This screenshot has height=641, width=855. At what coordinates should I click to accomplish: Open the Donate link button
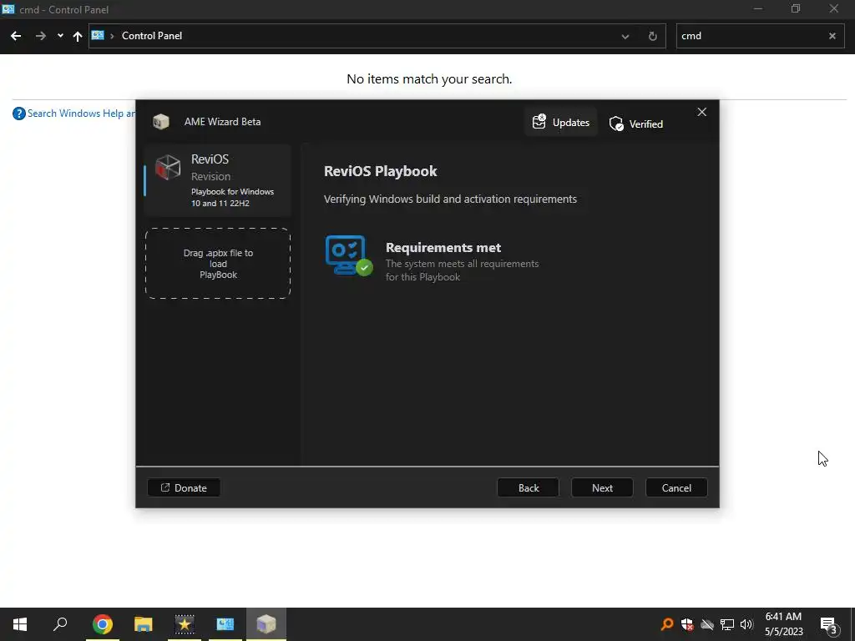184,487
